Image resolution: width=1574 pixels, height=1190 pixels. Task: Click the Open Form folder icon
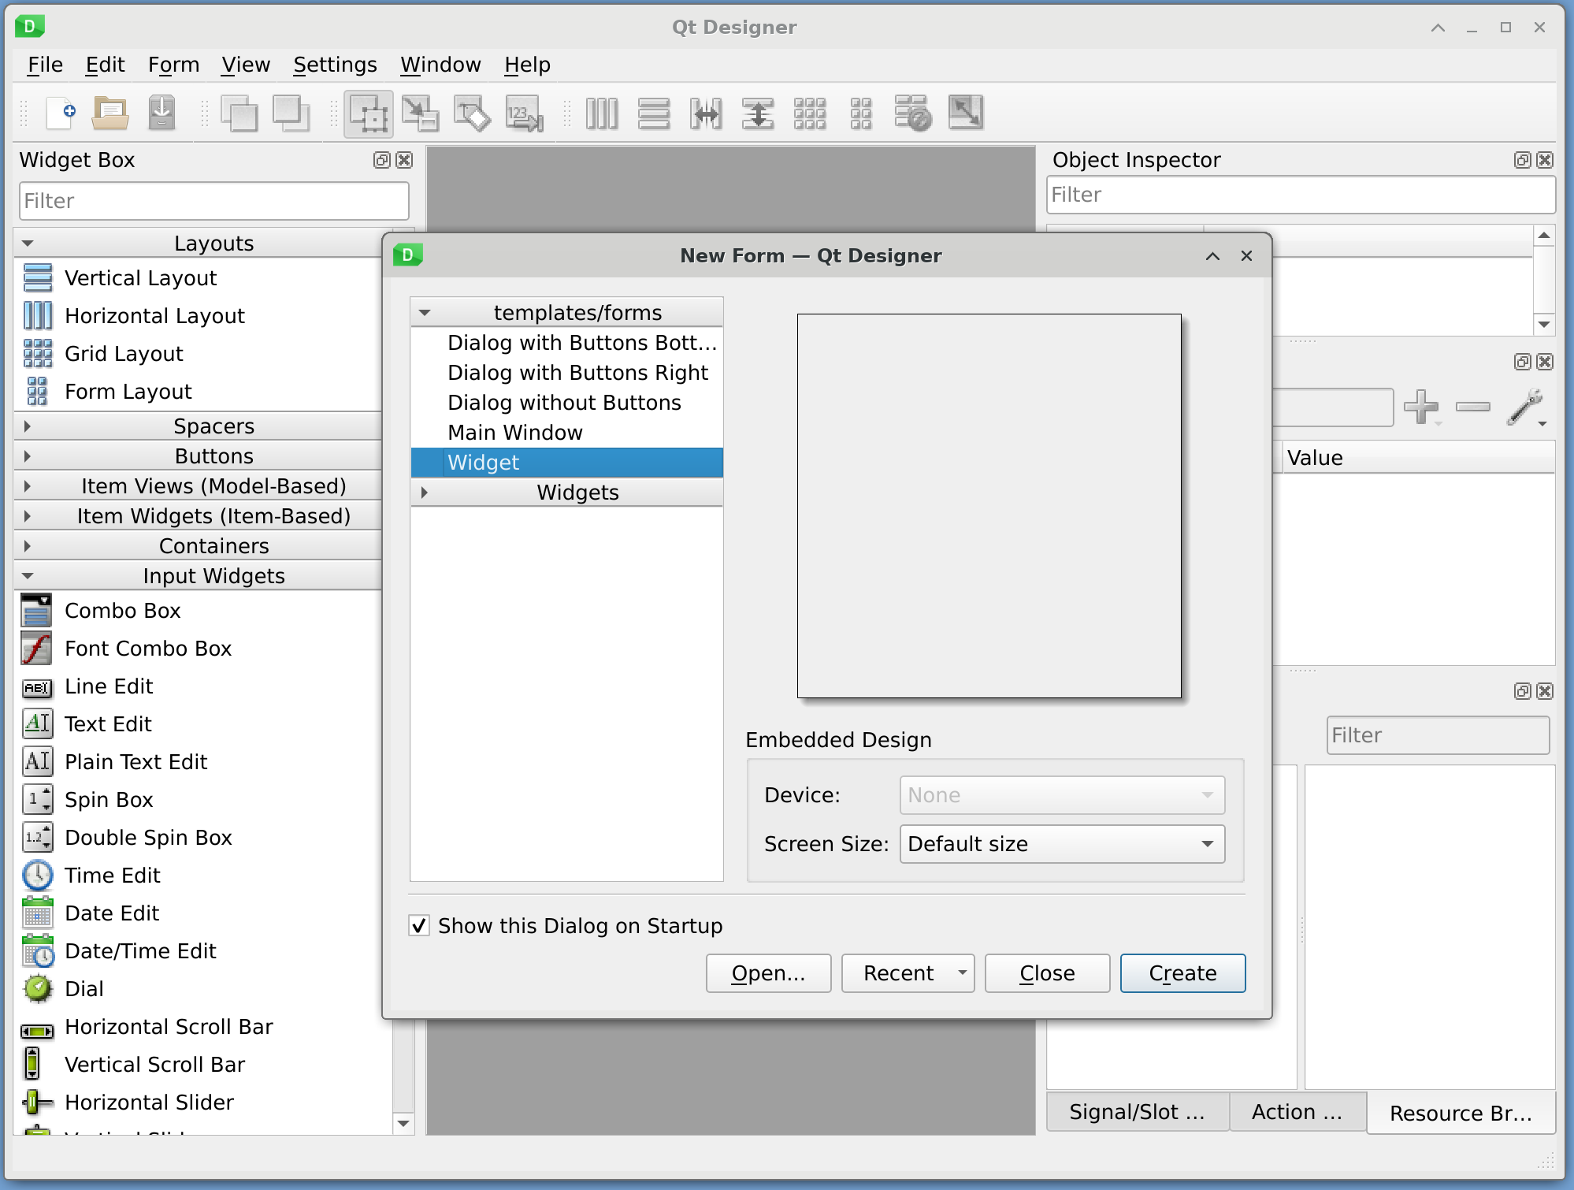(110, 113)
